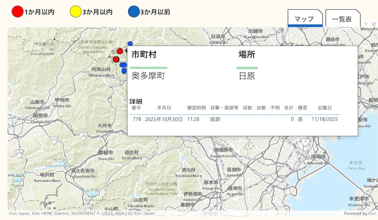Viewport: 378px width, 220px height.
Task: Click the upper red marker near the popup
Action: 120,51
